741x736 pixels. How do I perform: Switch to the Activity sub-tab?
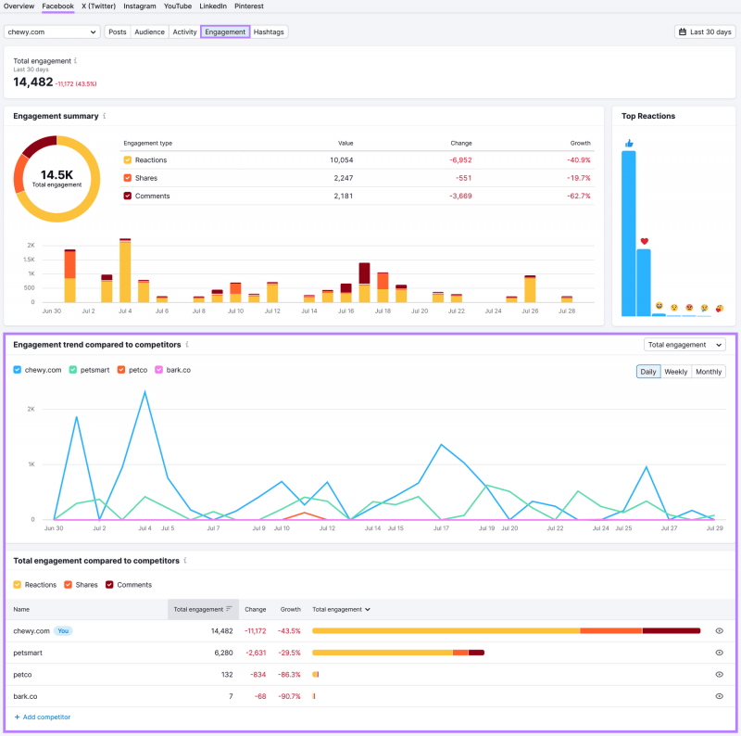[x=184, y=32]
